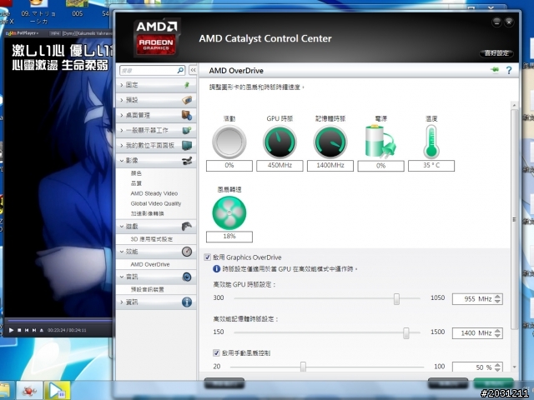
Task: Click the 預設 presets icon
Action: tap(187, 100)
